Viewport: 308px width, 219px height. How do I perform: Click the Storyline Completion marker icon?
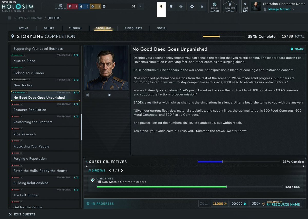tap(13, 36)
